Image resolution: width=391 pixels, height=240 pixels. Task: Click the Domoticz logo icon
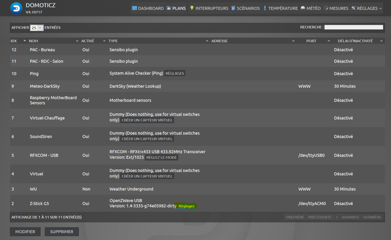[16, 8]
